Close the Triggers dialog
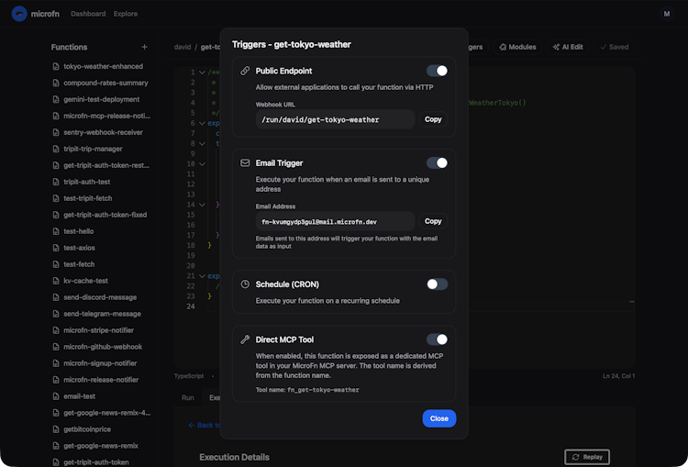Image resolution: width=688 pixels, height=467 pixels. 438,418
